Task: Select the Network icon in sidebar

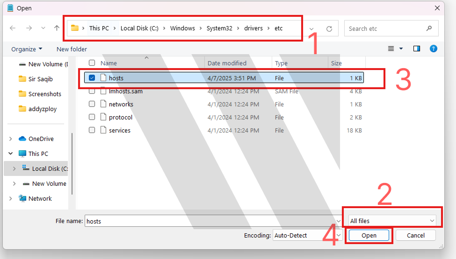Action: [x=22, y=198]
